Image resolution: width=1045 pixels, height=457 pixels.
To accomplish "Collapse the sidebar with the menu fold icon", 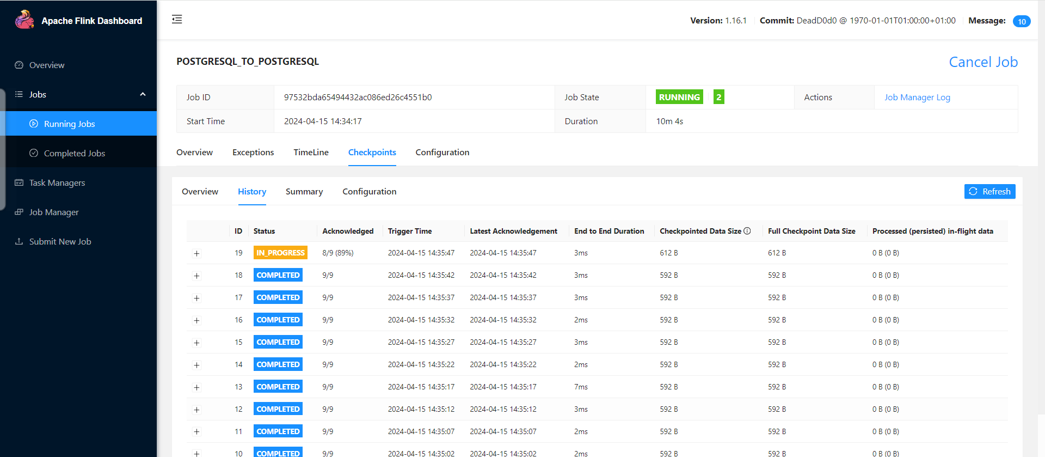I will 177,20.
